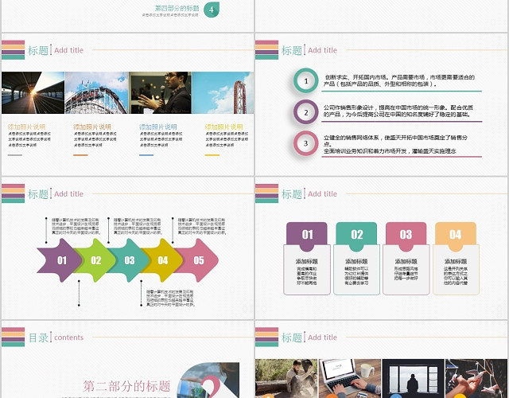
Task: Open the laptop and coffee mug photo
Action: click(x=350, y=379)
